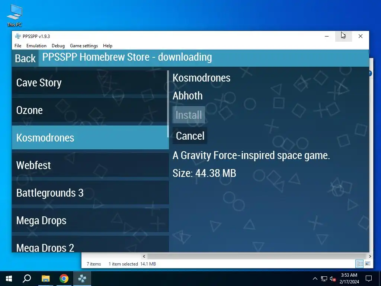Open the taskbar clock and date
This screenshot has width=381, height=286.
point(349,279)
